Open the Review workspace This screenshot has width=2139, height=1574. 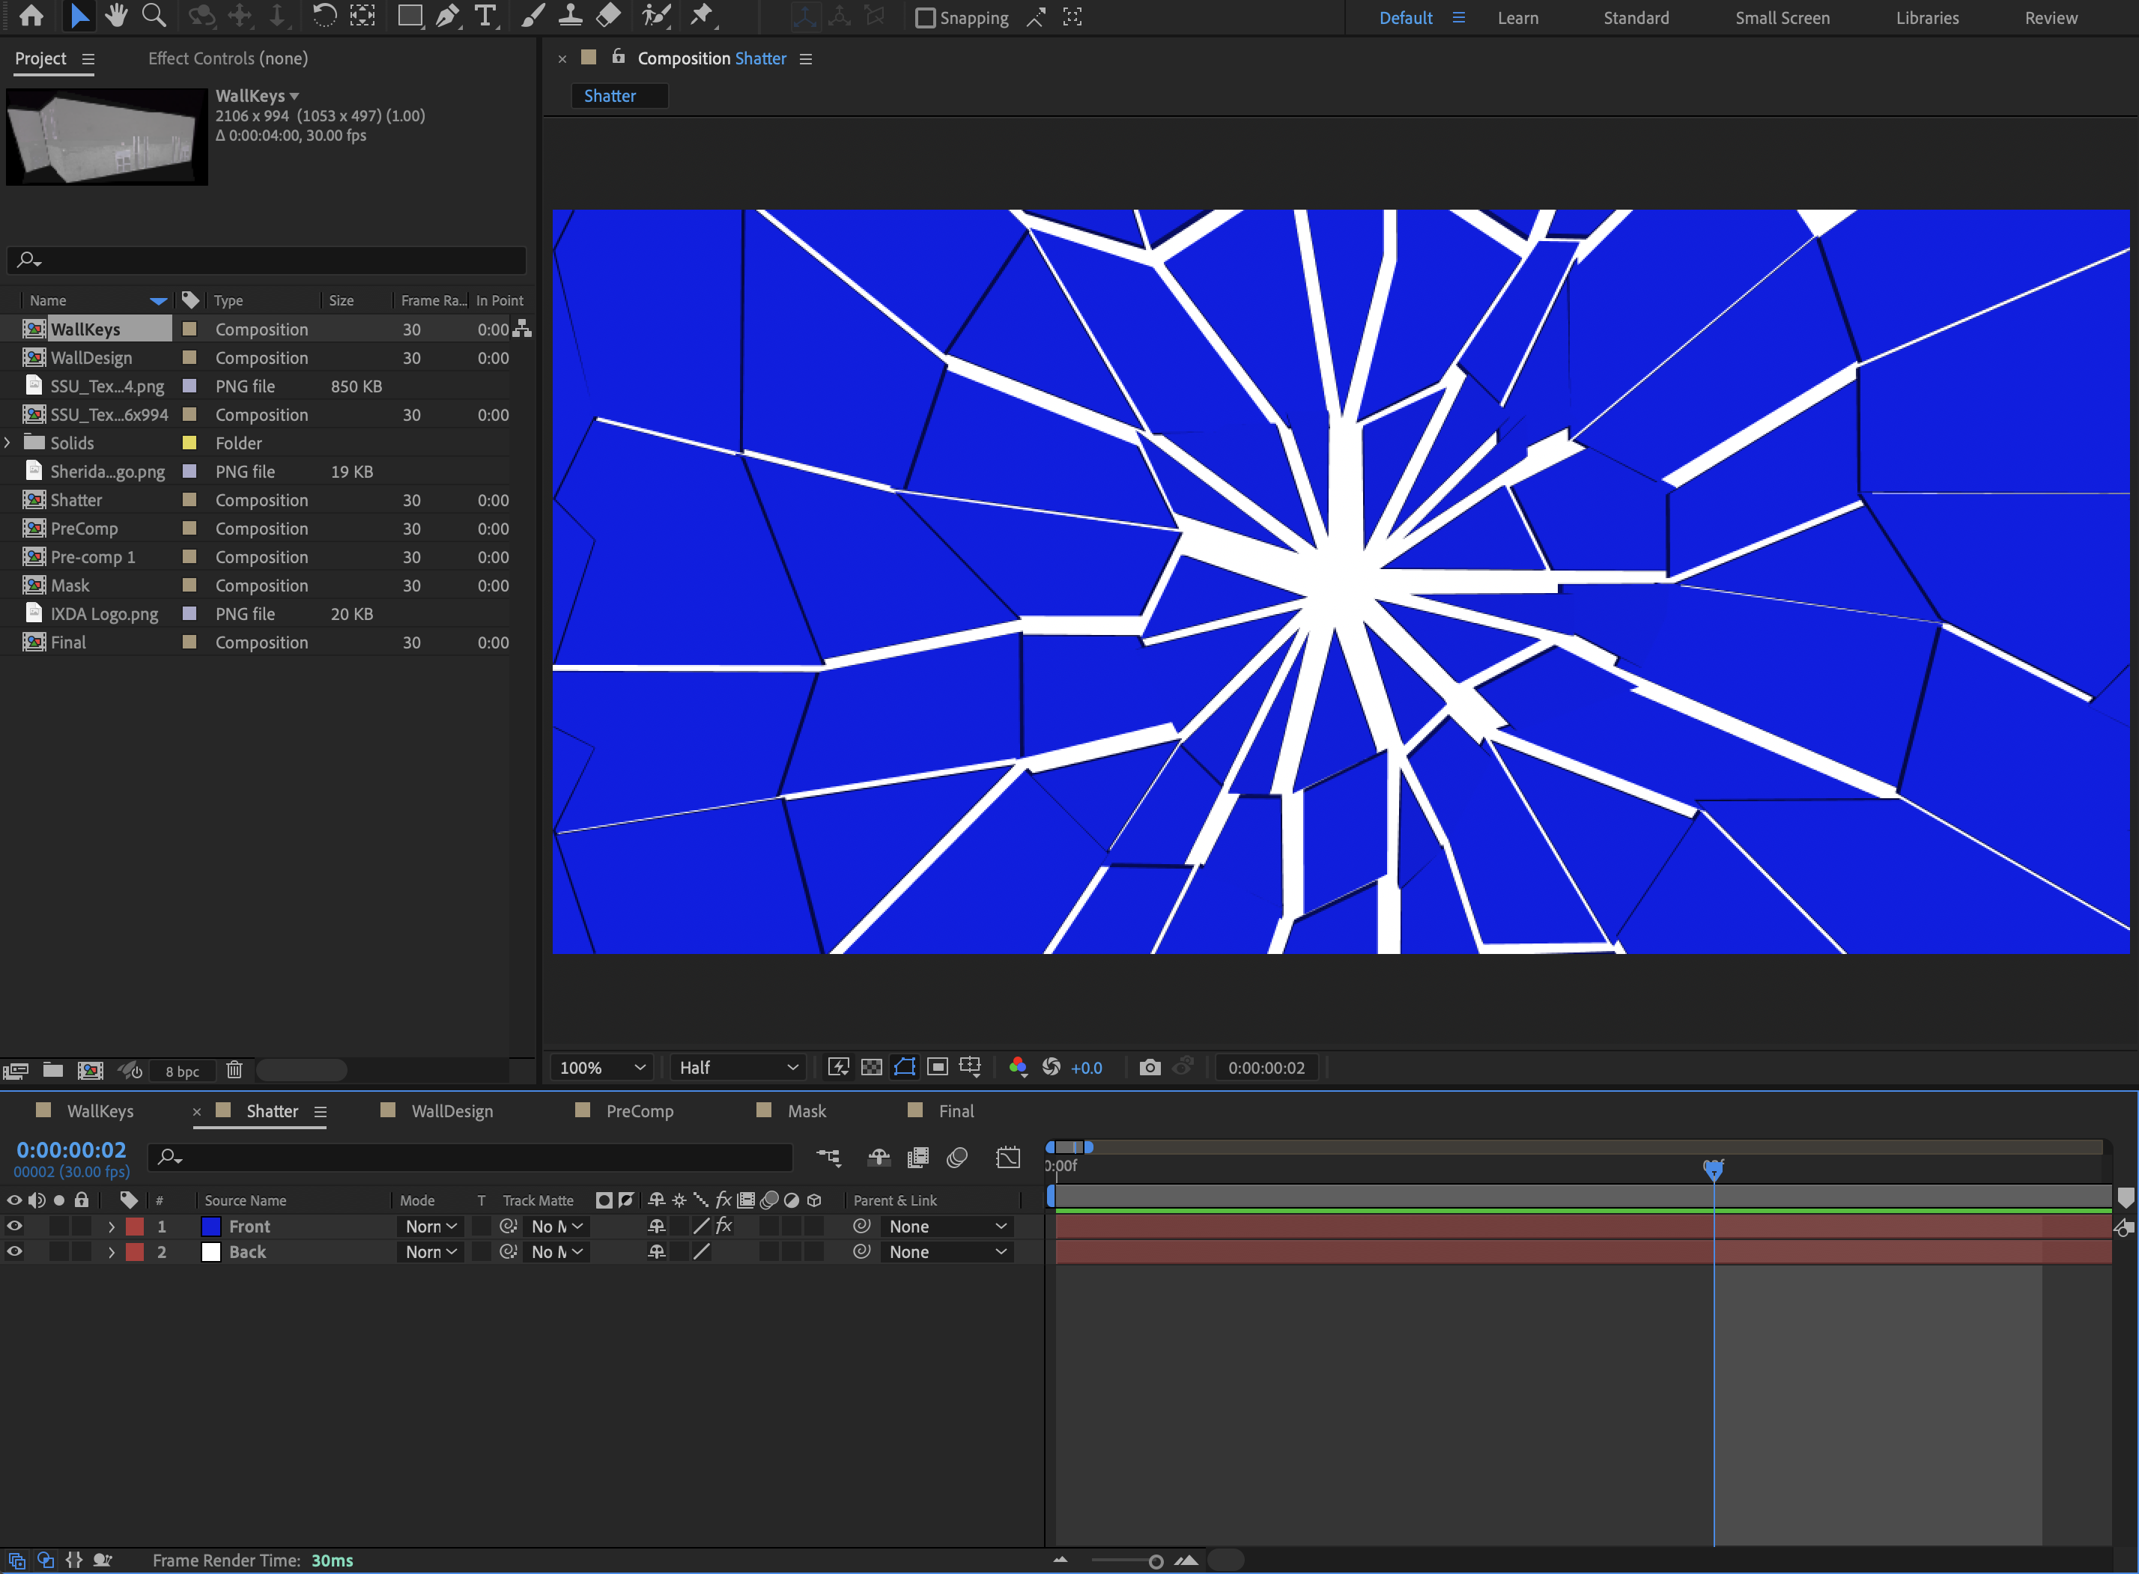(x=2051, y=17)
